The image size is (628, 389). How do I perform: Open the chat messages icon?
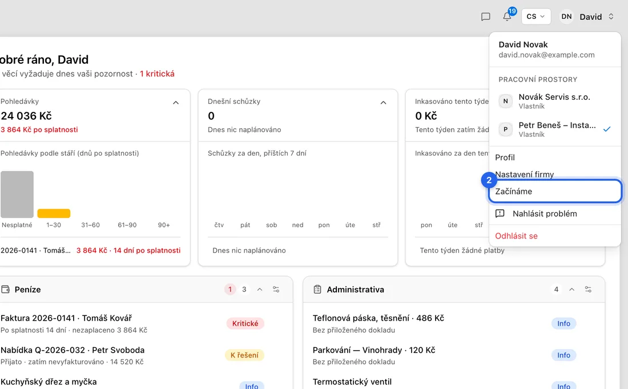(485, 17)
